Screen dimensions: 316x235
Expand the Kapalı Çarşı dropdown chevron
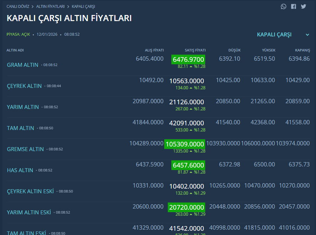click(x=307, y=35)
